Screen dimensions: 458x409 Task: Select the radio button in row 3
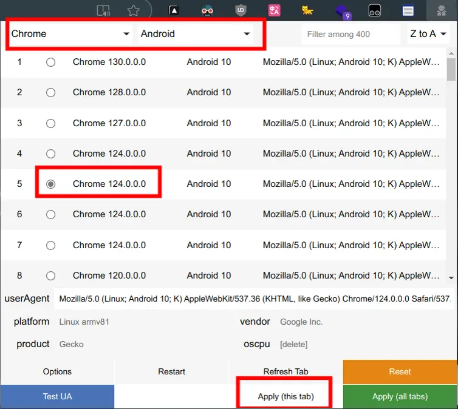[x=50, y=123]
